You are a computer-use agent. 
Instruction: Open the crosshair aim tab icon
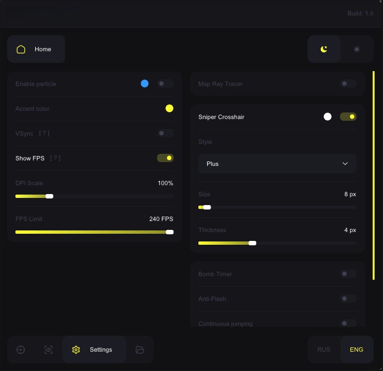21,350
